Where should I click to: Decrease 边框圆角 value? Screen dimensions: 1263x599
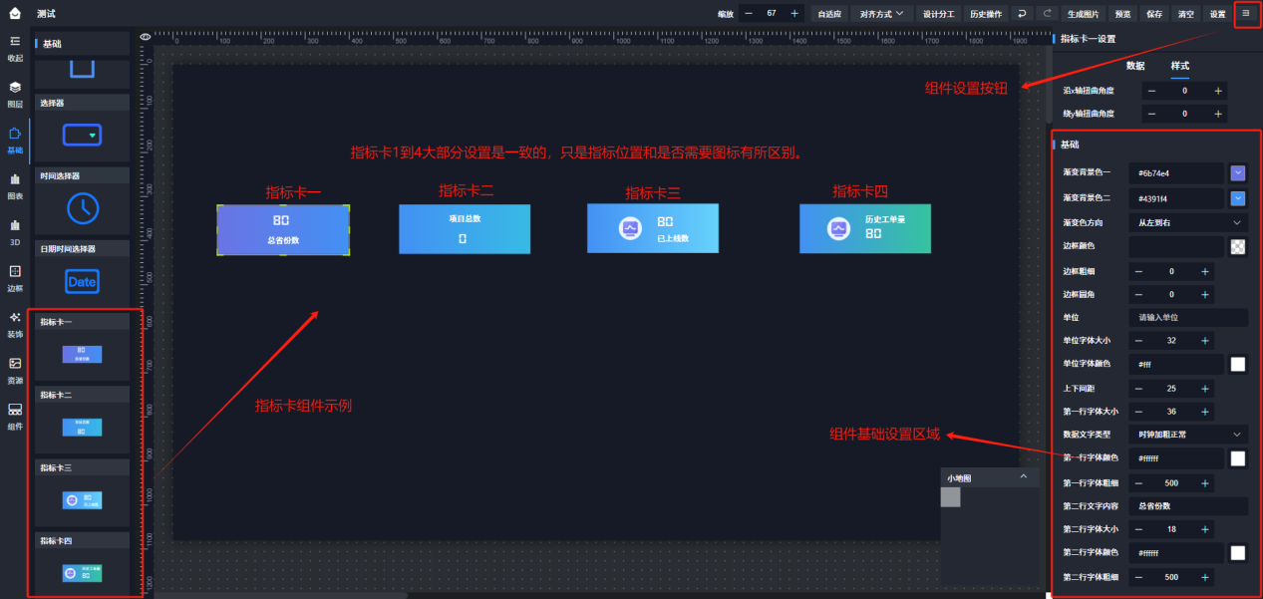1138,295
